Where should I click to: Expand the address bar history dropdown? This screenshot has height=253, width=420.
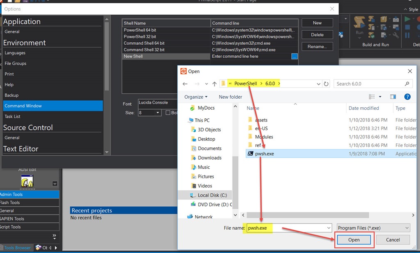pyautogui.click(x=318, y=84)
